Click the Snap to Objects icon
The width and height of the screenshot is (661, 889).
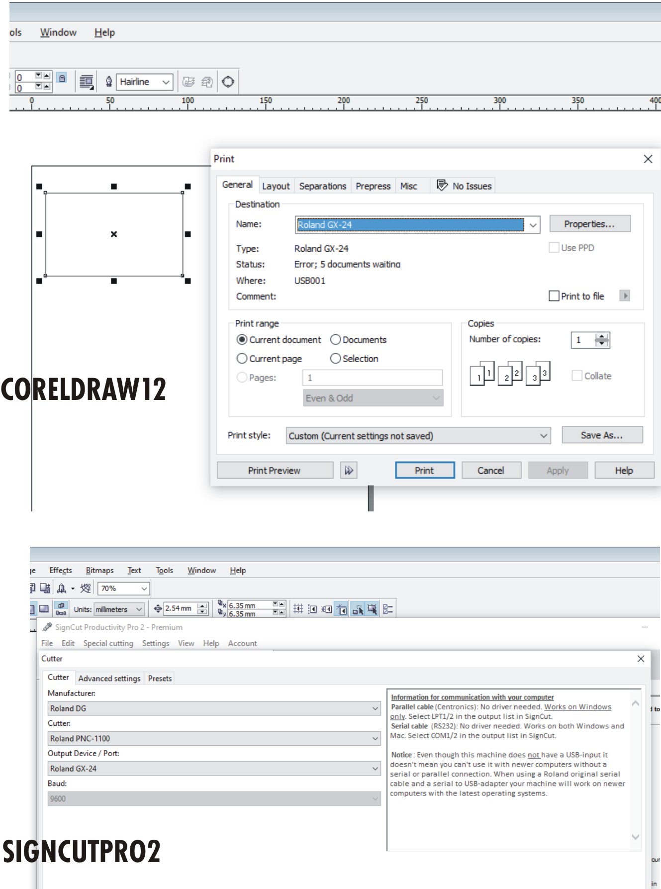click(x=327, y=608)
